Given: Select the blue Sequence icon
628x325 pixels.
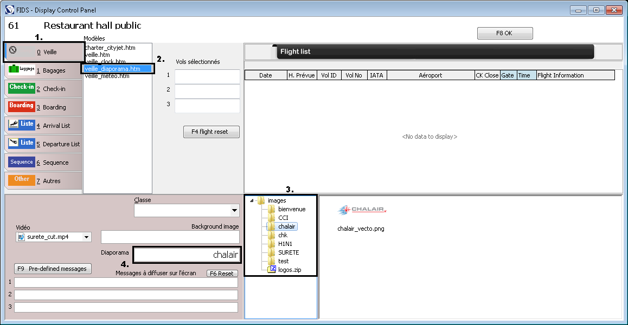Looking at the screenshot, I should [x=21, y=162].
